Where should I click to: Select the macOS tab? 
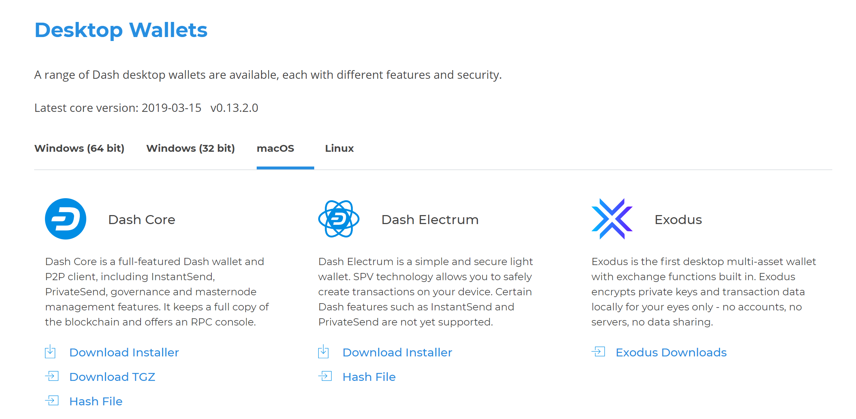point(275,148)
